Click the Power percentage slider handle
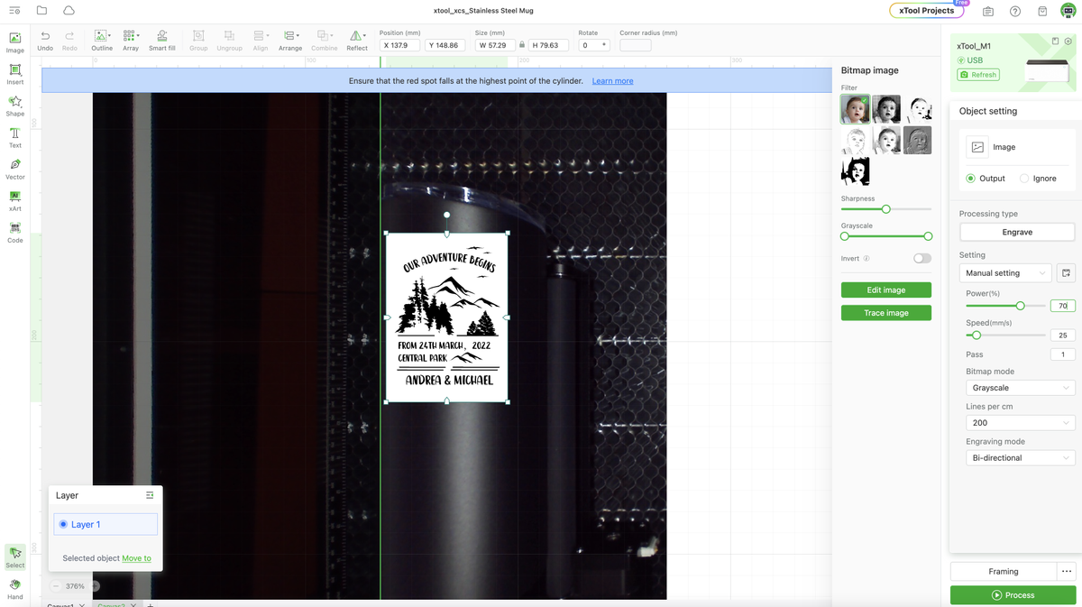 tap(1020, 306)
